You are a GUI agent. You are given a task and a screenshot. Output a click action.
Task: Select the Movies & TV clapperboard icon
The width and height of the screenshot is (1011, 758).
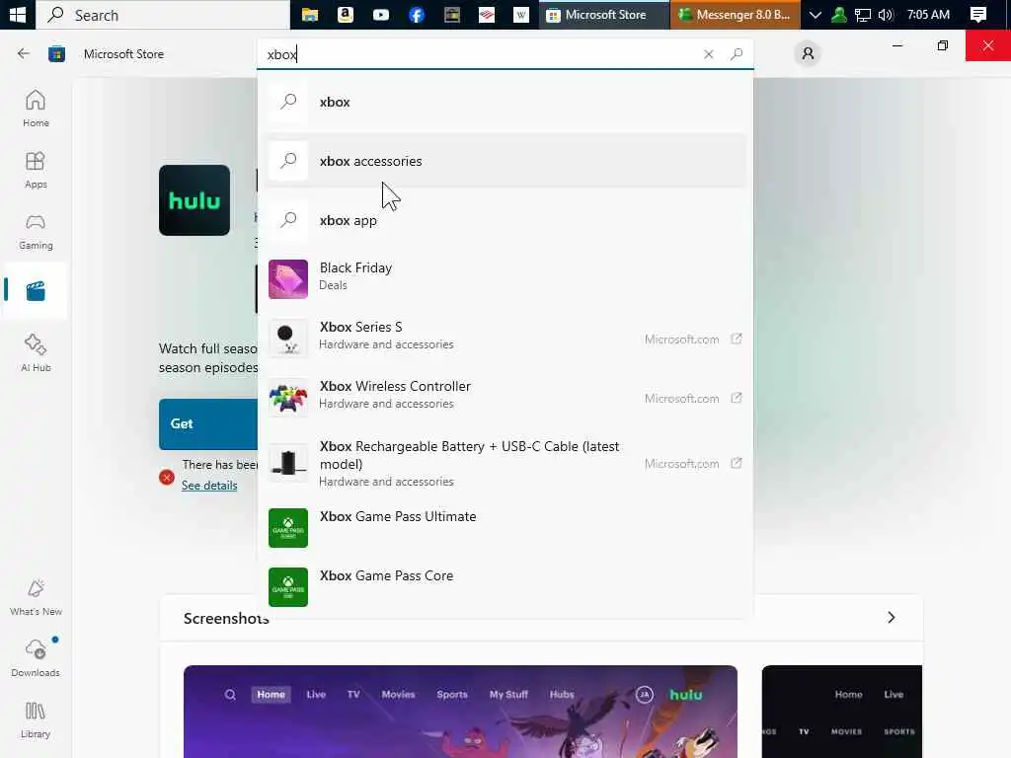point(36,291)
